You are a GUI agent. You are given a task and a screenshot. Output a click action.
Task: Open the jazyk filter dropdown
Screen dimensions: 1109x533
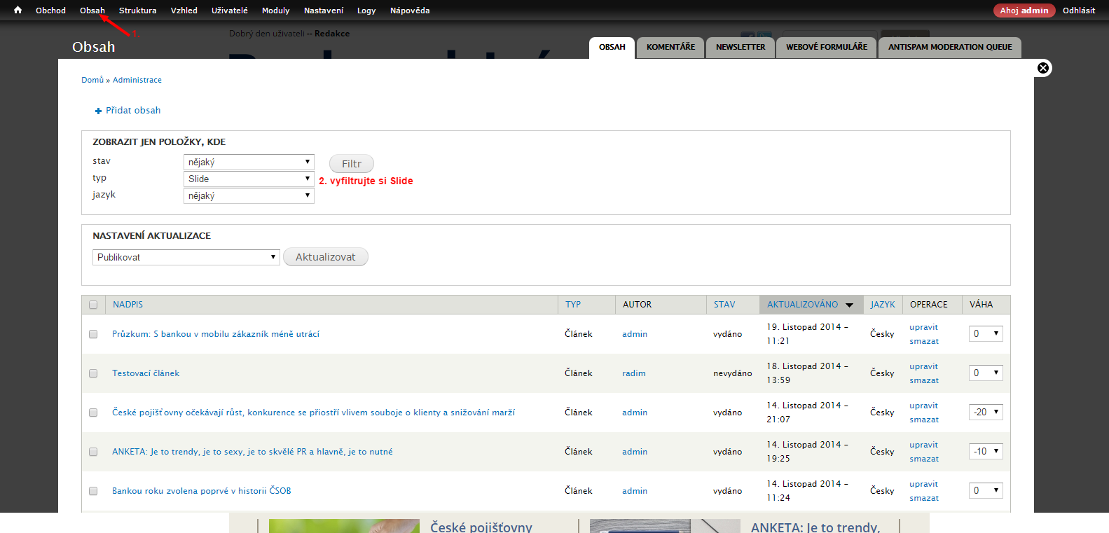coord(249,195)
